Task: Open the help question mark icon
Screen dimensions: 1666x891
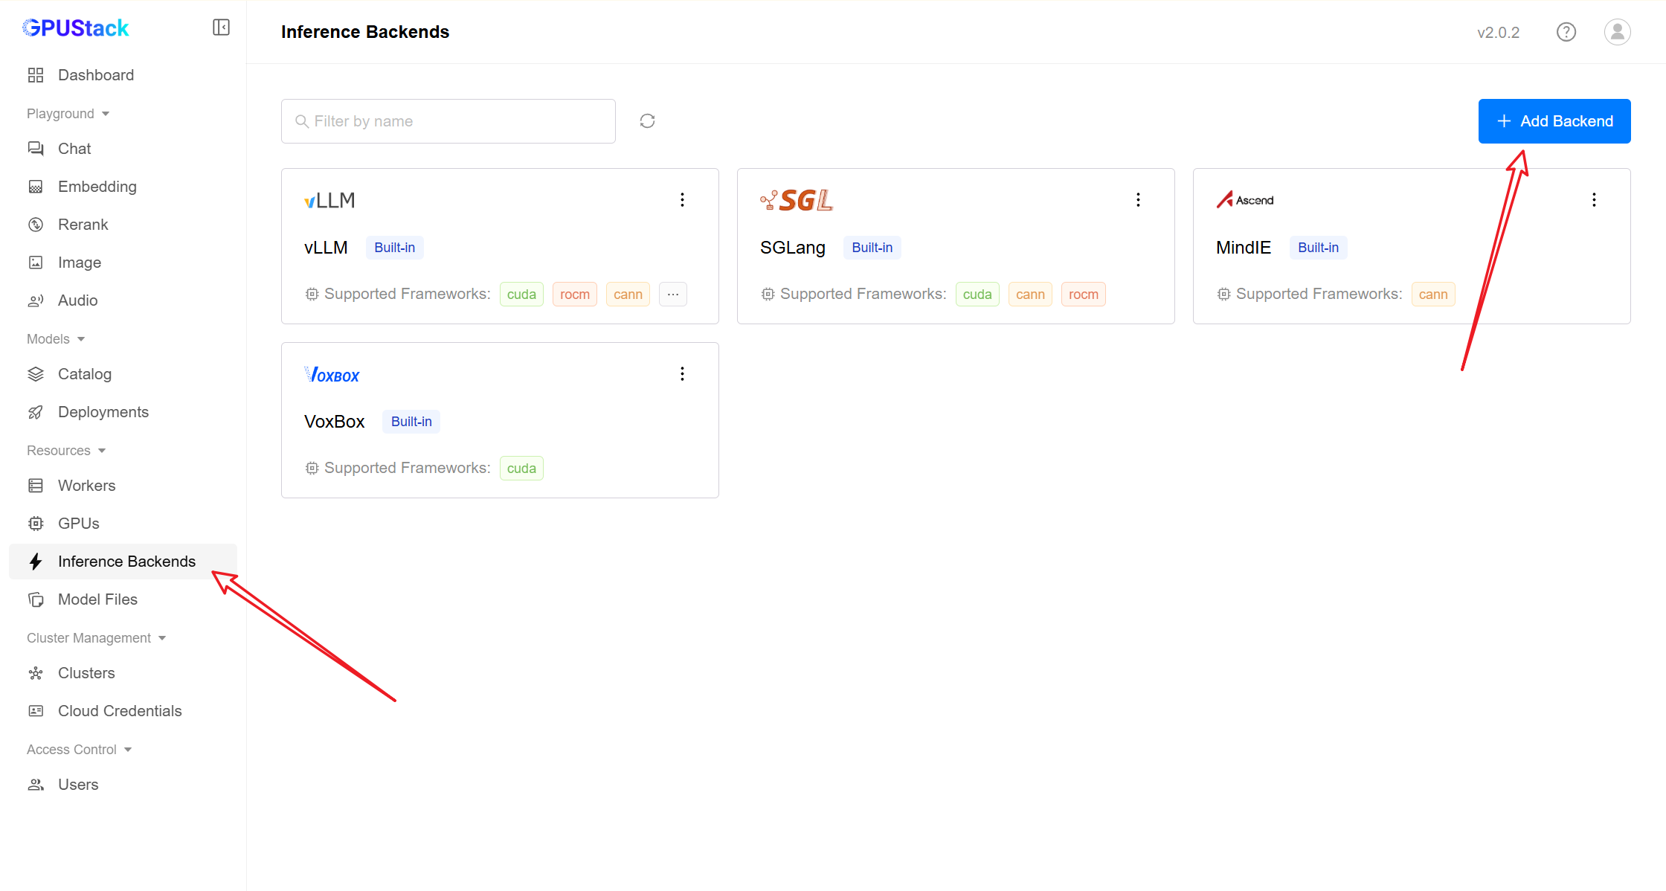Action: pos(1566,32)
